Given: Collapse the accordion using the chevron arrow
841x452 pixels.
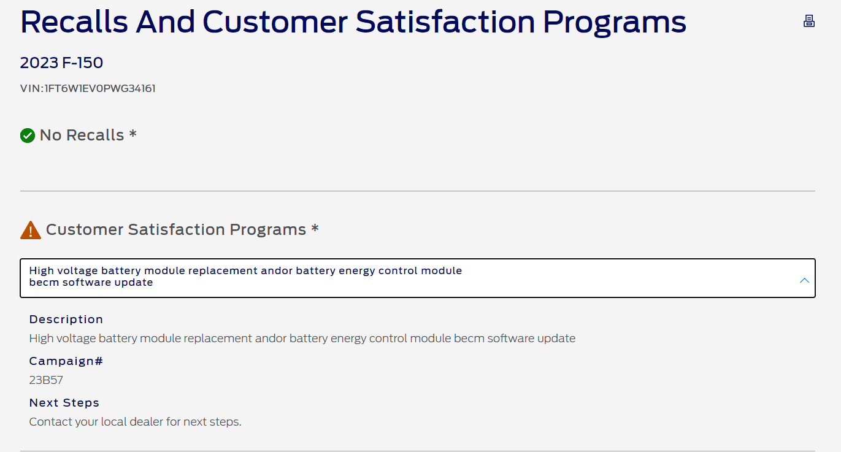Looking at the screenshot, I should pos(804,280).
